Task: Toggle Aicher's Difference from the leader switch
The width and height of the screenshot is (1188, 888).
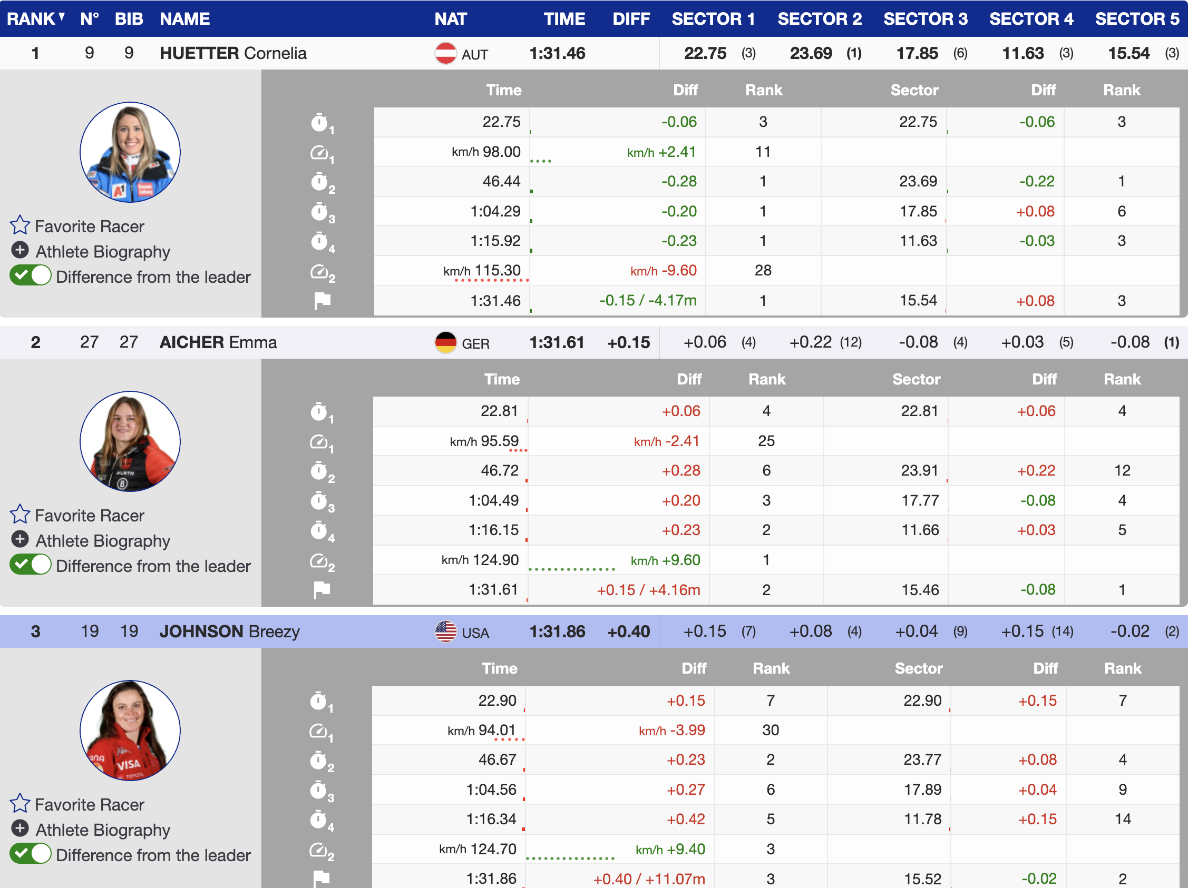Action: [31, 565]
